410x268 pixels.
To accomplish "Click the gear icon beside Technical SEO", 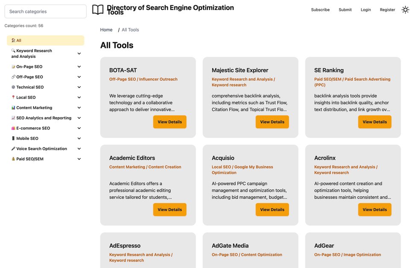I will coord(13,87).
